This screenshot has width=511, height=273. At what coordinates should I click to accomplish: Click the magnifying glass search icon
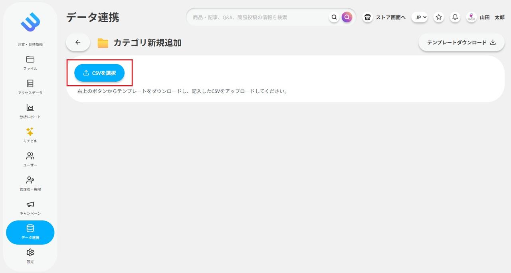pyautogui.click(x=334, y=17)
